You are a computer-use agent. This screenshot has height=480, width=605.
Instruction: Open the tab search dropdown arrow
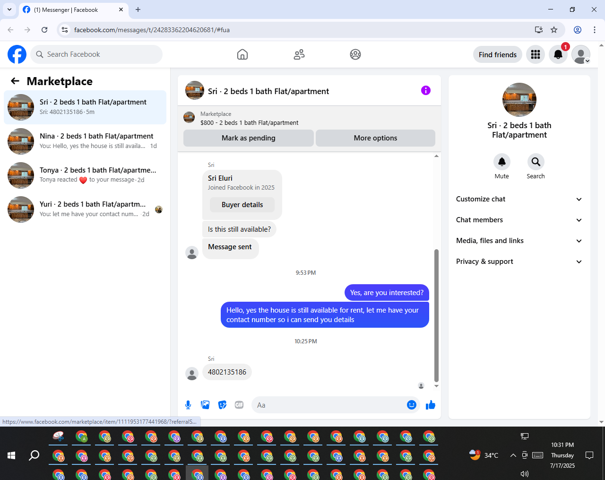(9, 9)
